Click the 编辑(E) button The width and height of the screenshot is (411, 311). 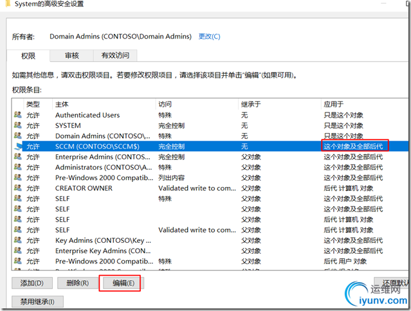tap(123, 283)
